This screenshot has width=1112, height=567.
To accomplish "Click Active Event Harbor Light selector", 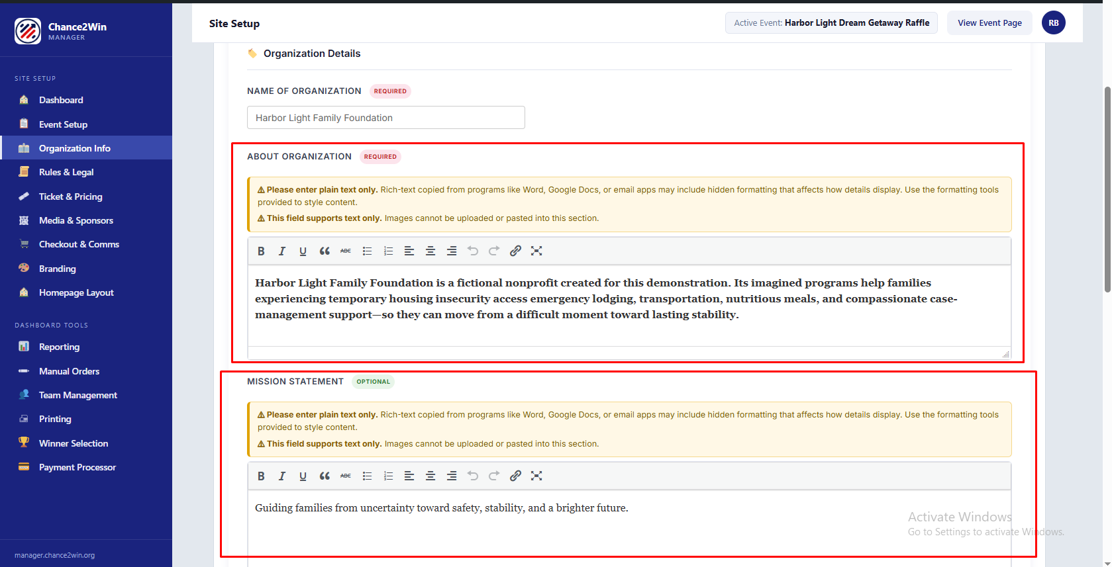I will [831, 22].
